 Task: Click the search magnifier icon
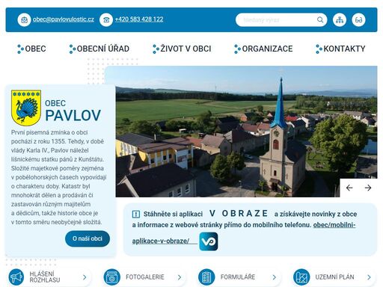click(320, 19)
